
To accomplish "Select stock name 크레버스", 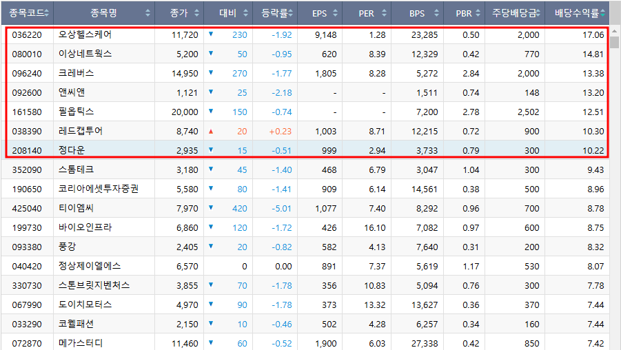I will click(x=76, y=73).
